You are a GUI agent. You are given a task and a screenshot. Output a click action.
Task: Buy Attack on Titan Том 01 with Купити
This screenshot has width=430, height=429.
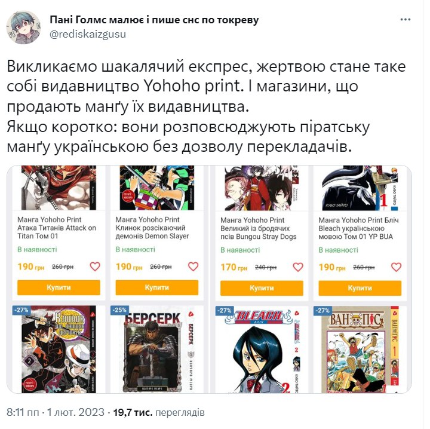pyautogui.click(x=59, y=287)
